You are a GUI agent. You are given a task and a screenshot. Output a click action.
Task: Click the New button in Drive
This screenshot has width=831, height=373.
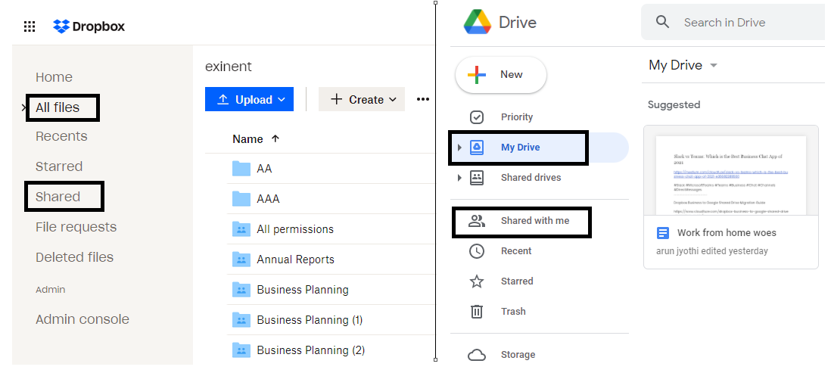click(x=501, y=75)
